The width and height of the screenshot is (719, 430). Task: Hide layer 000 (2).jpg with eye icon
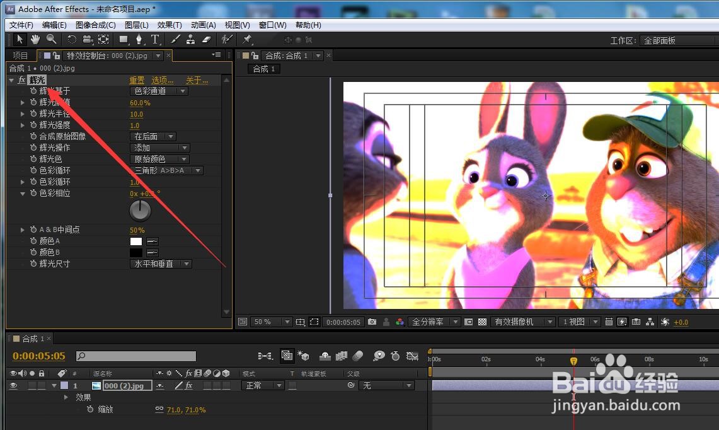(x=13, y=385)
